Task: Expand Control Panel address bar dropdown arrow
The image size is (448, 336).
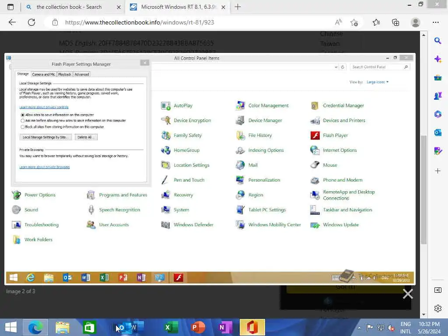Action: (336, 67)
